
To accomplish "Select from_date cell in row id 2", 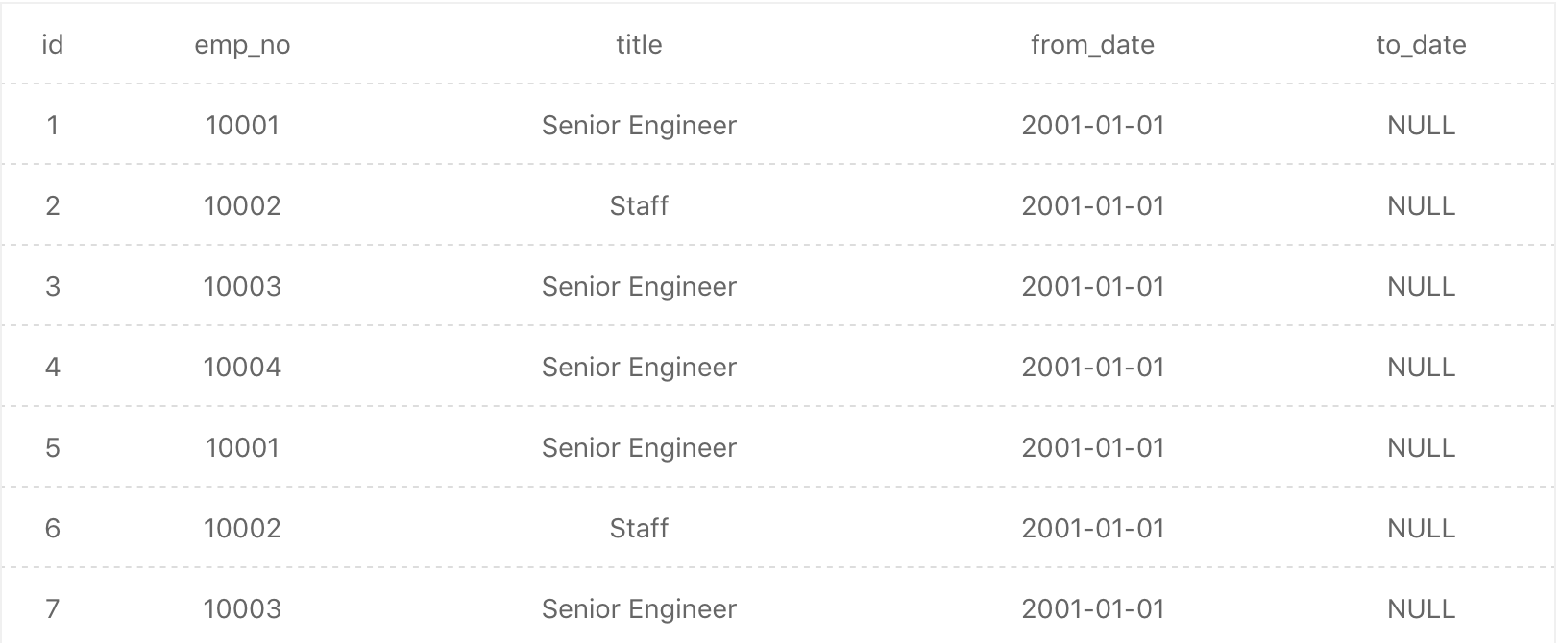I will pyautogui.click(x=1092, y=205).
